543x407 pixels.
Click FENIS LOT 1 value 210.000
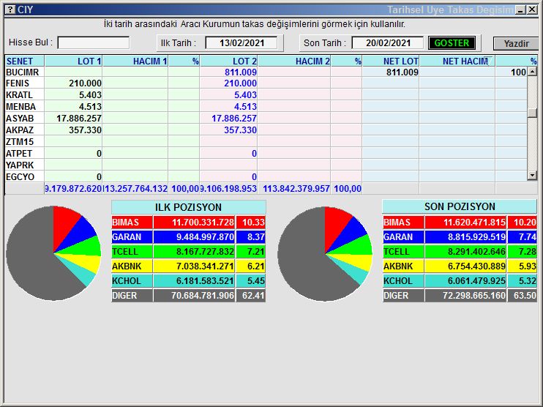pyautogui.click(x=85, y=83)
